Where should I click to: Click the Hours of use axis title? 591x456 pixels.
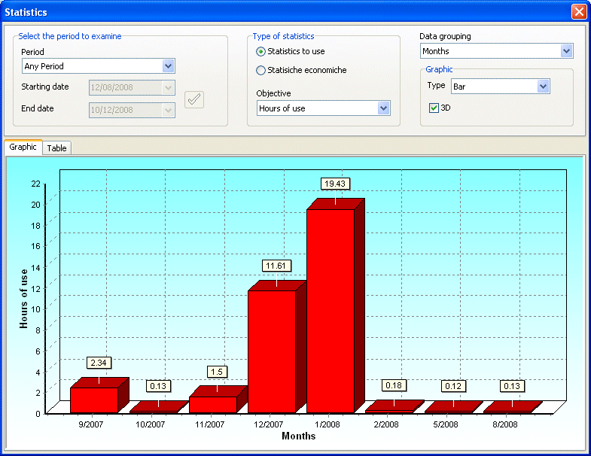[x=24, y=299]
